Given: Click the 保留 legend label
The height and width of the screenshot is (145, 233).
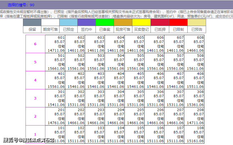Looking at the screenshot, I should 32,30.
